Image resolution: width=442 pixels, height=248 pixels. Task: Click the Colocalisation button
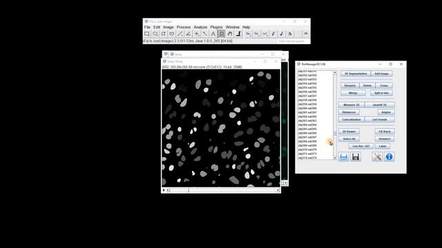point(352,119)
